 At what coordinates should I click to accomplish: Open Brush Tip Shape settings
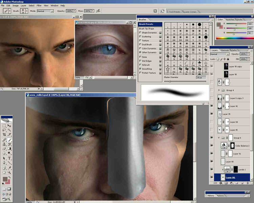tap(147, 29)
